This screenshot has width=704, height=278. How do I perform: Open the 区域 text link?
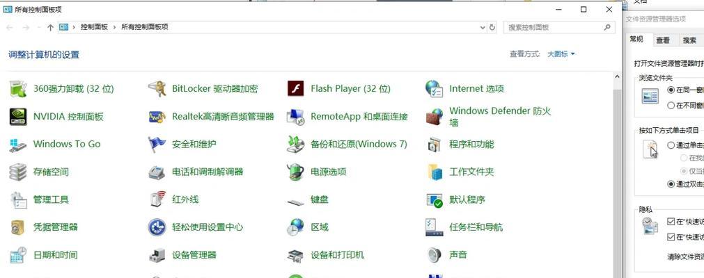tap(319, 227)
